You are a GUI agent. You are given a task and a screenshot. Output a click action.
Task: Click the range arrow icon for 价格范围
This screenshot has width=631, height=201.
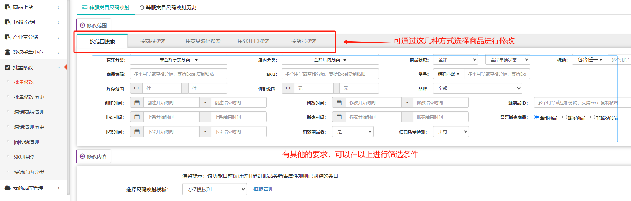tap(288, 88)
